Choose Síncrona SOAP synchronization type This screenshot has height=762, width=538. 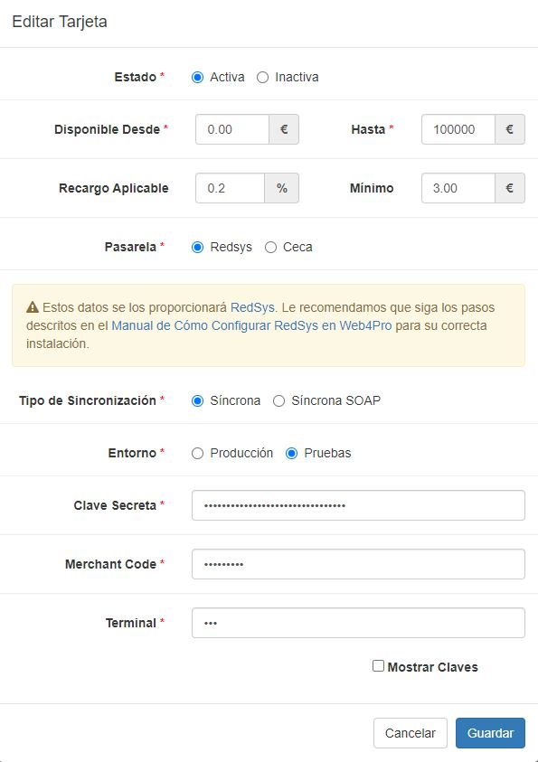pyautogui.click(x=278, y=399)
